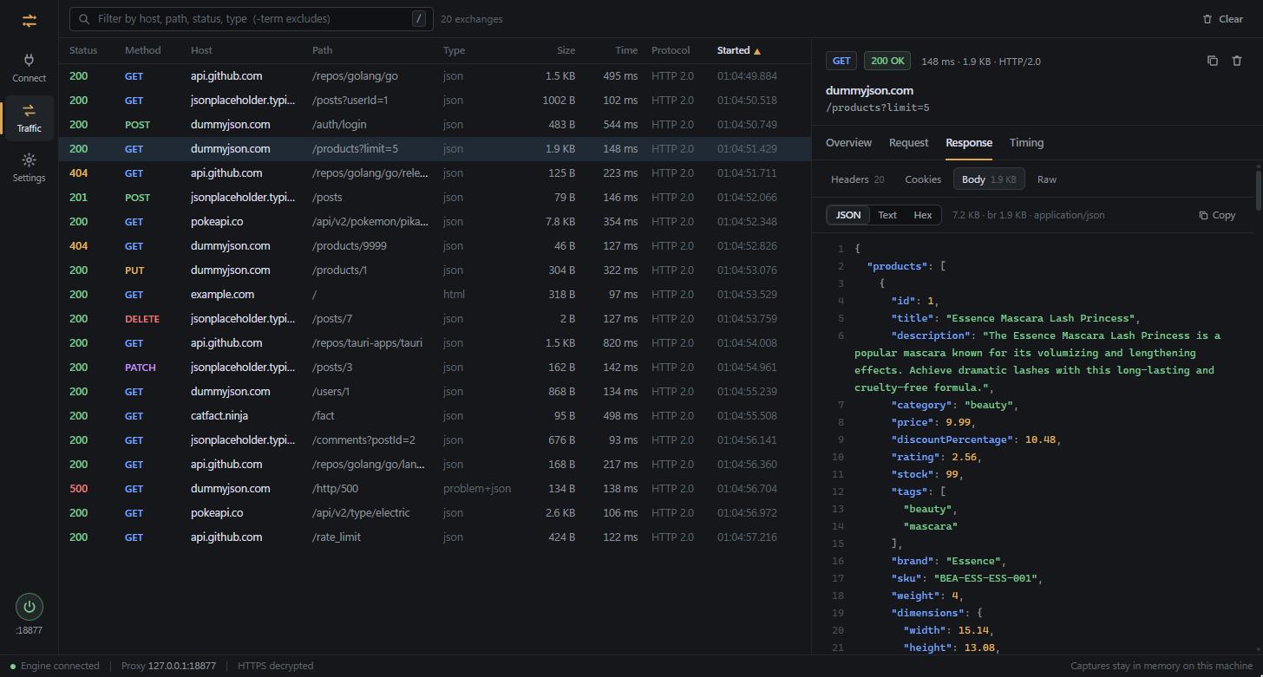Select the PUT /products/1 exchange
The width and height of the screenshot is (1263, 677).
coord(435,270)
